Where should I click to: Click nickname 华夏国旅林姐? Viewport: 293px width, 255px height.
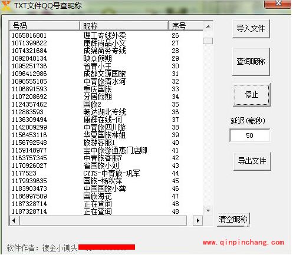coord(104,135)
